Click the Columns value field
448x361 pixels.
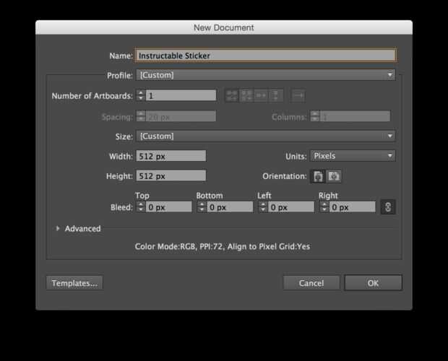[355, 116]
